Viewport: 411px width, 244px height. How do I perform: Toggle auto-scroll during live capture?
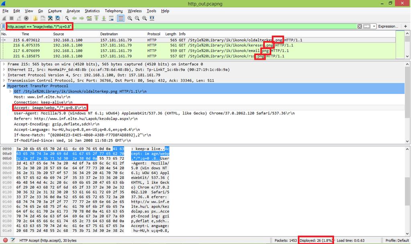(x=112, y=18)
